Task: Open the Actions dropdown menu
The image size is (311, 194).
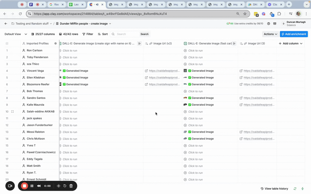Action: point(270,34)
